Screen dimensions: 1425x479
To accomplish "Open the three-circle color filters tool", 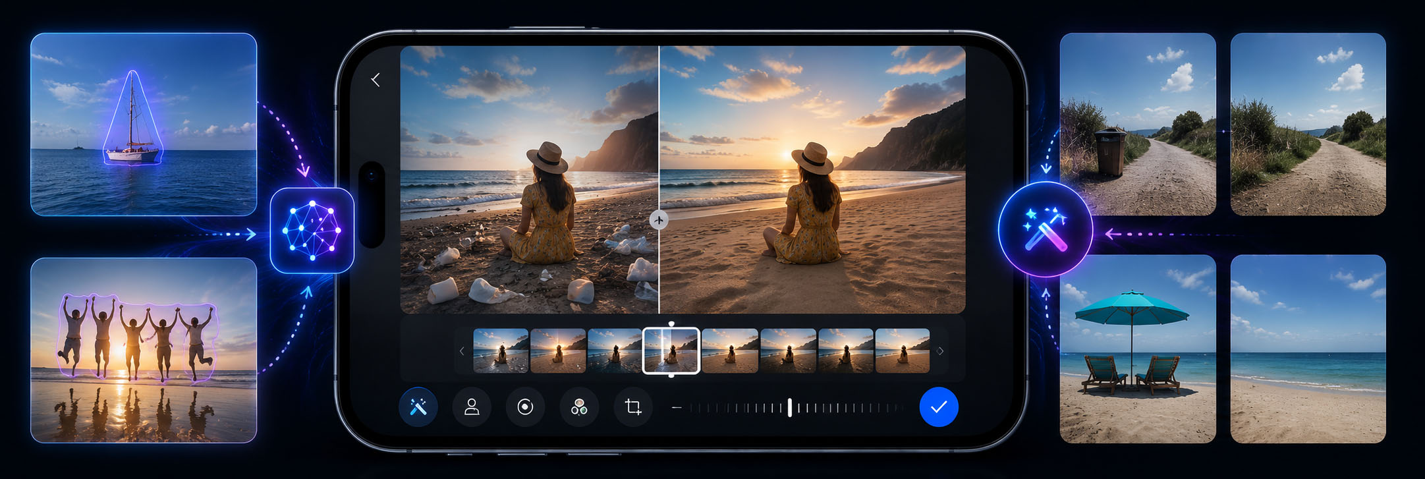I will 579,407.
